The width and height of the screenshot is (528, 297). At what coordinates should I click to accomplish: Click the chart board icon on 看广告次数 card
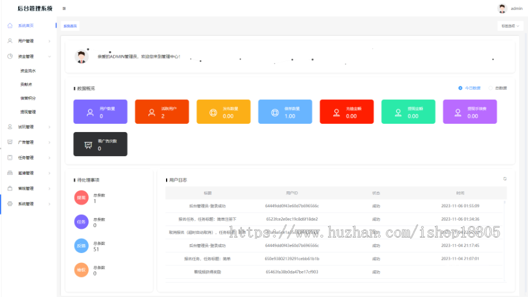[x=88, y=145]
